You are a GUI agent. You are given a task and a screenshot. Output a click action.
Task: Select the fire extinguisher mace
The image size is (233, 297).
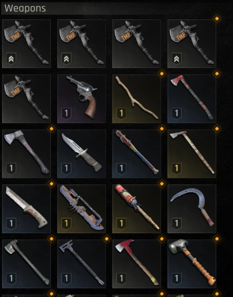point(137,209)
